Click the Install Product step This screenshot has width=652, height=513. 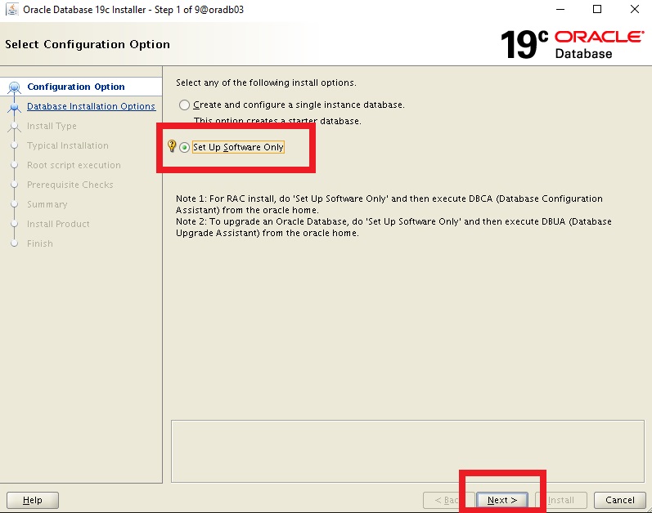point(58,224)
